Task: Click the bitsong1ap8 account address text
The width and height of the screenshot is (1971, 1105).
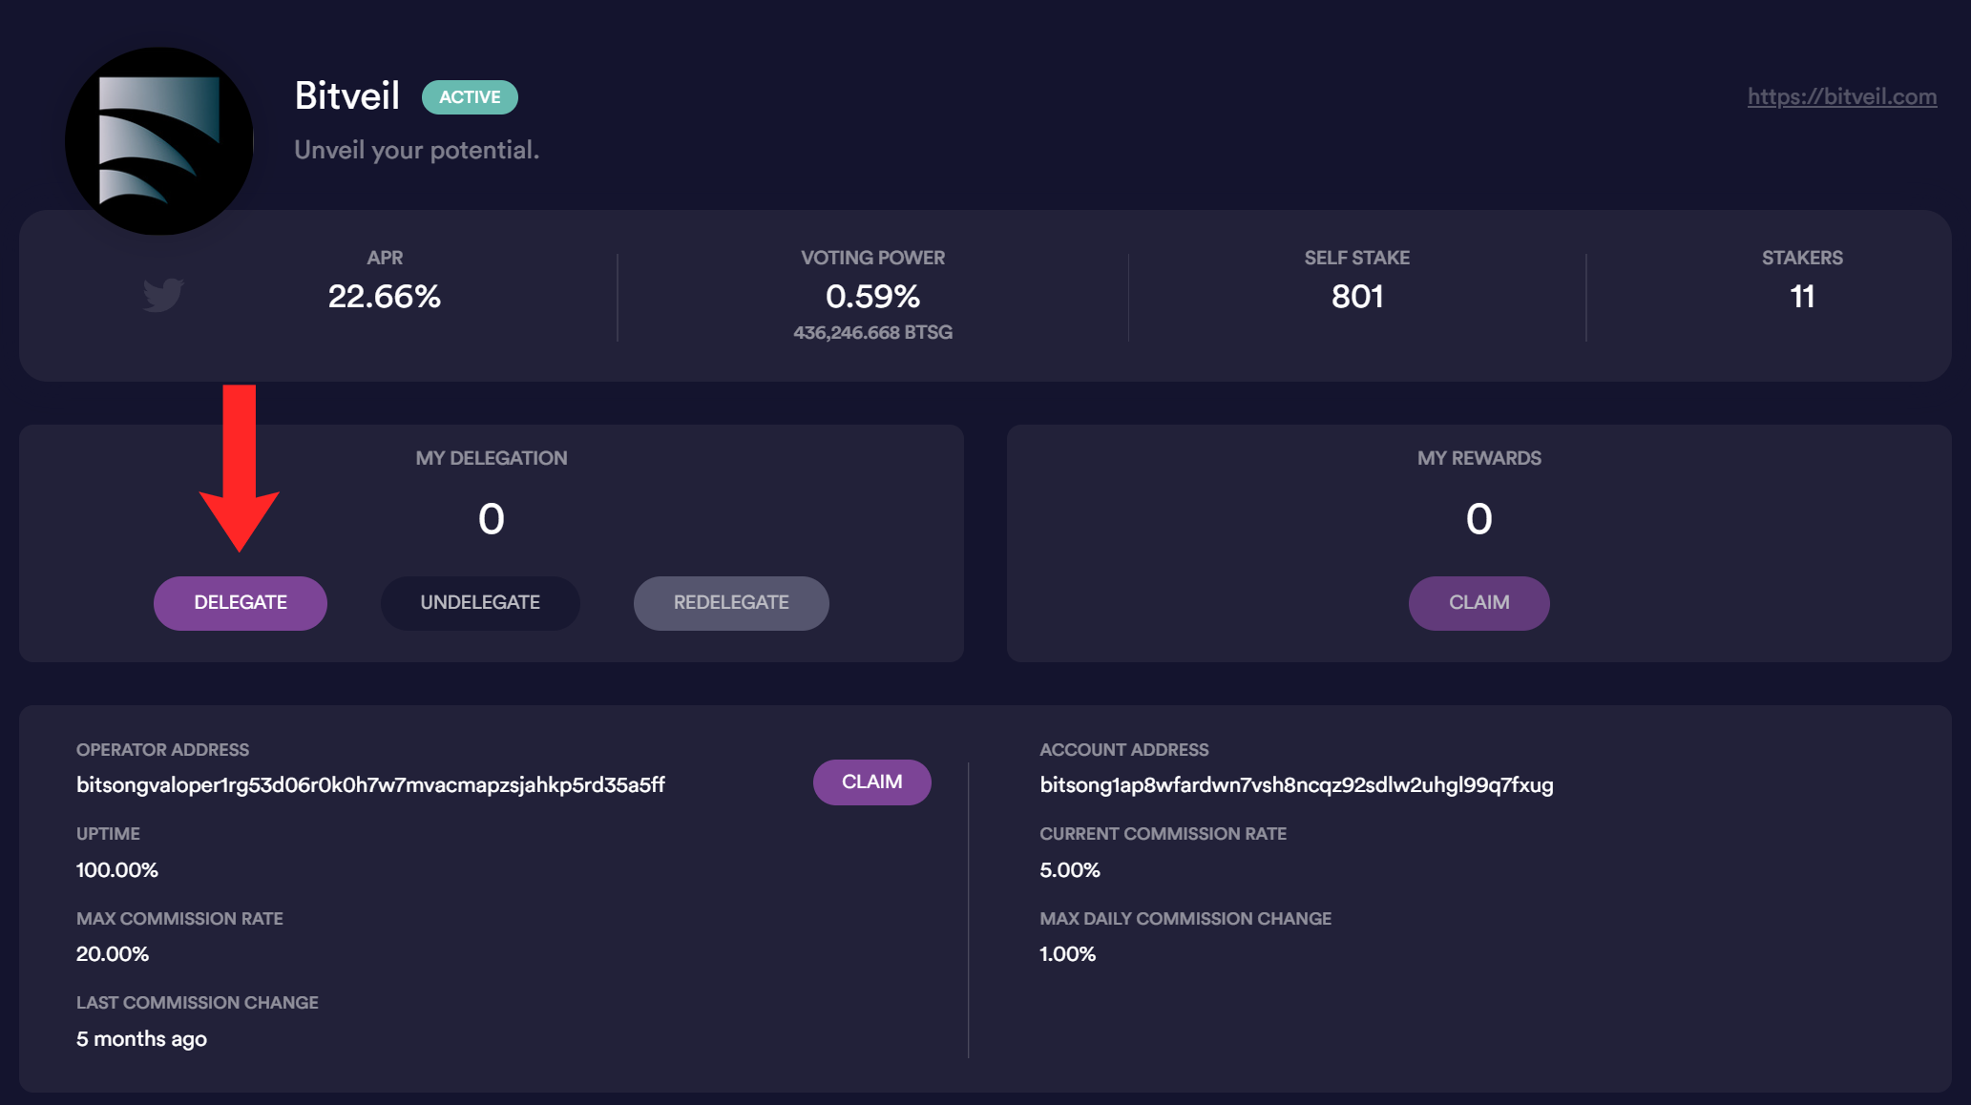Action: click(x=1296, y=785)
